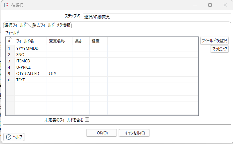Select row number 6
Viewport: 233px width, 144px height.
pos(10,80)
